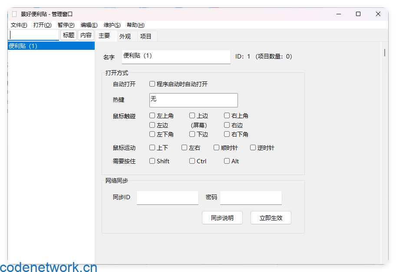Enable the 顺时针 mouse motion option
The image size is (396, 272).
tap(216, 147)
